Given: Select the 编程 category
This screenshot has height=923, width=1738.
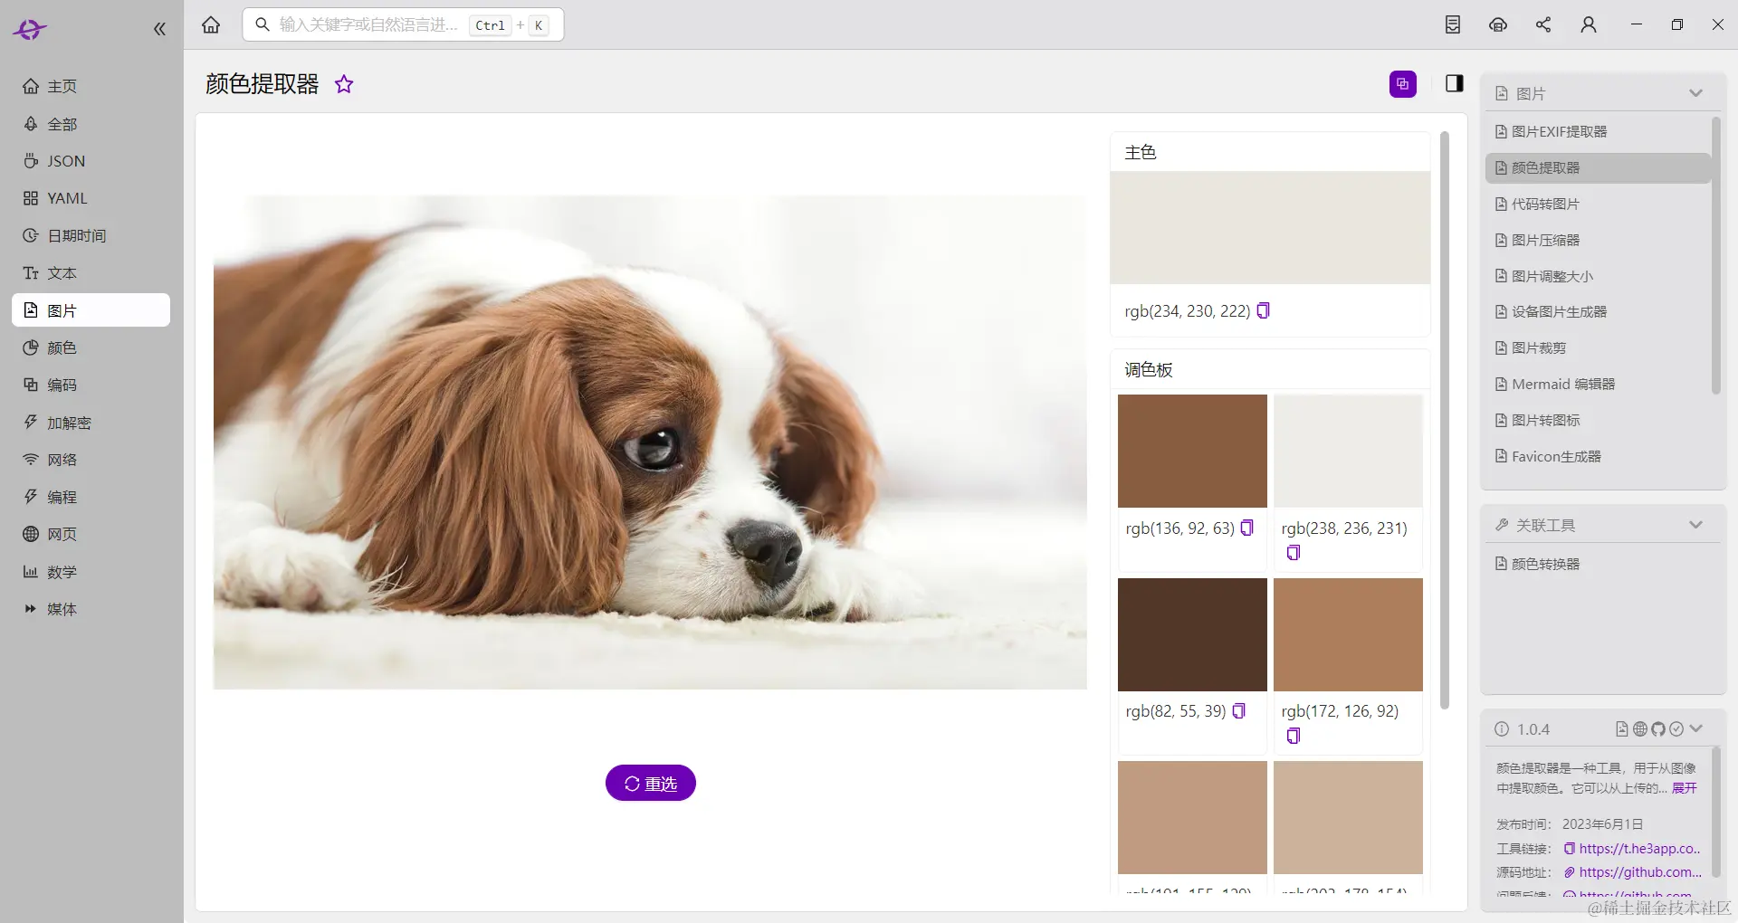Looking at the screenshot, I should pyautogui.click(x=91, y=497).
